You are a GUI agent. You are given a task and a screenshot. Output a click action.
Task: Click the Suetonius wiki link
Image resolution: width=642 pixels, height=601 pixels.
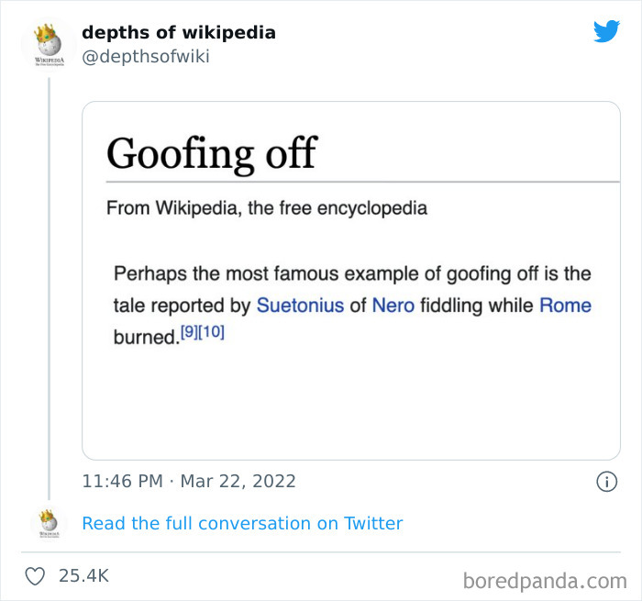[300, 306]
